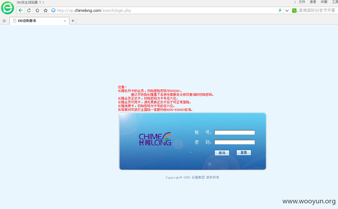Click the 注意： heading text

click(x=122, y=87)
